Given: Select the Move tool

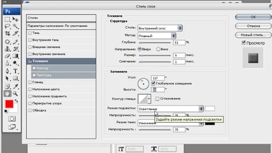Looking at the screenshot, I should point(15,19).
